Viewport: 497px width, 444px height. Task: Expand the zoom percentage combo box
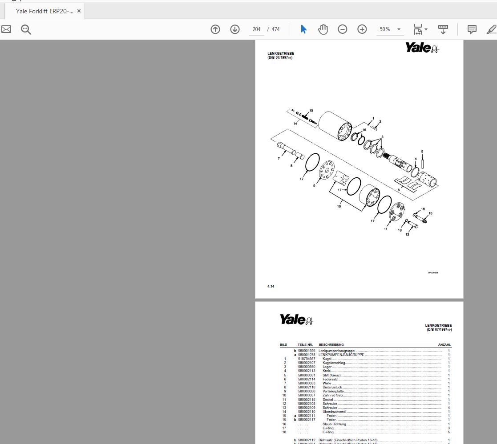click(x=399, y=29)
